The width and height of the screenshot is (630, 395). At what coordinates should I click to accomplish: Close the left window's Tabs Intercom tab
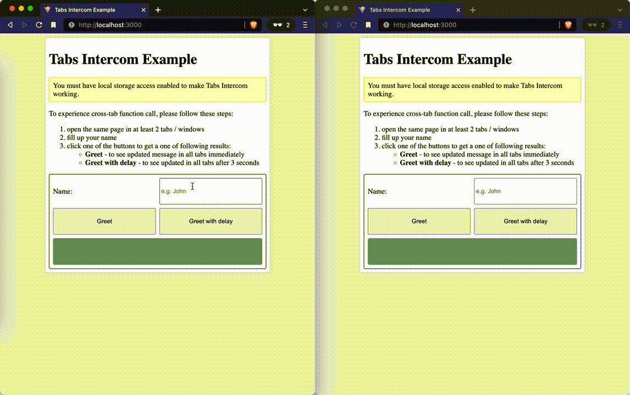coord(143,10)
